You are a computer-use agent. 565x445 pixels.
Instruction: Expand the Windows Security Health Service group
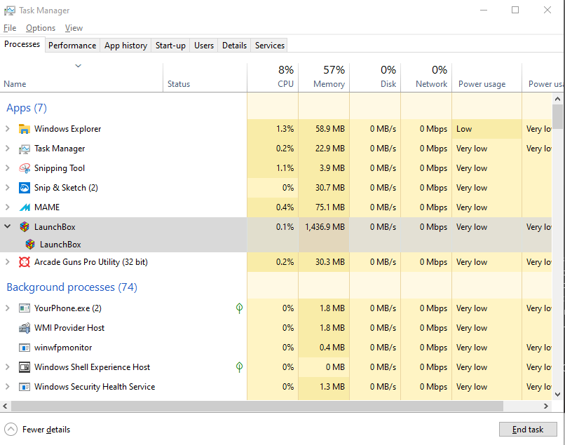click(x=7, y=387)
